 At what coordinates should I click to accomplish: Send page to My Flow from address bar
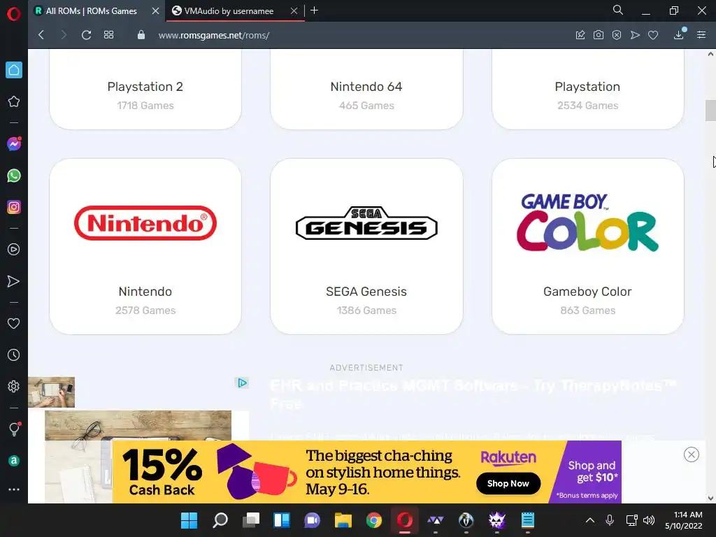635,35
